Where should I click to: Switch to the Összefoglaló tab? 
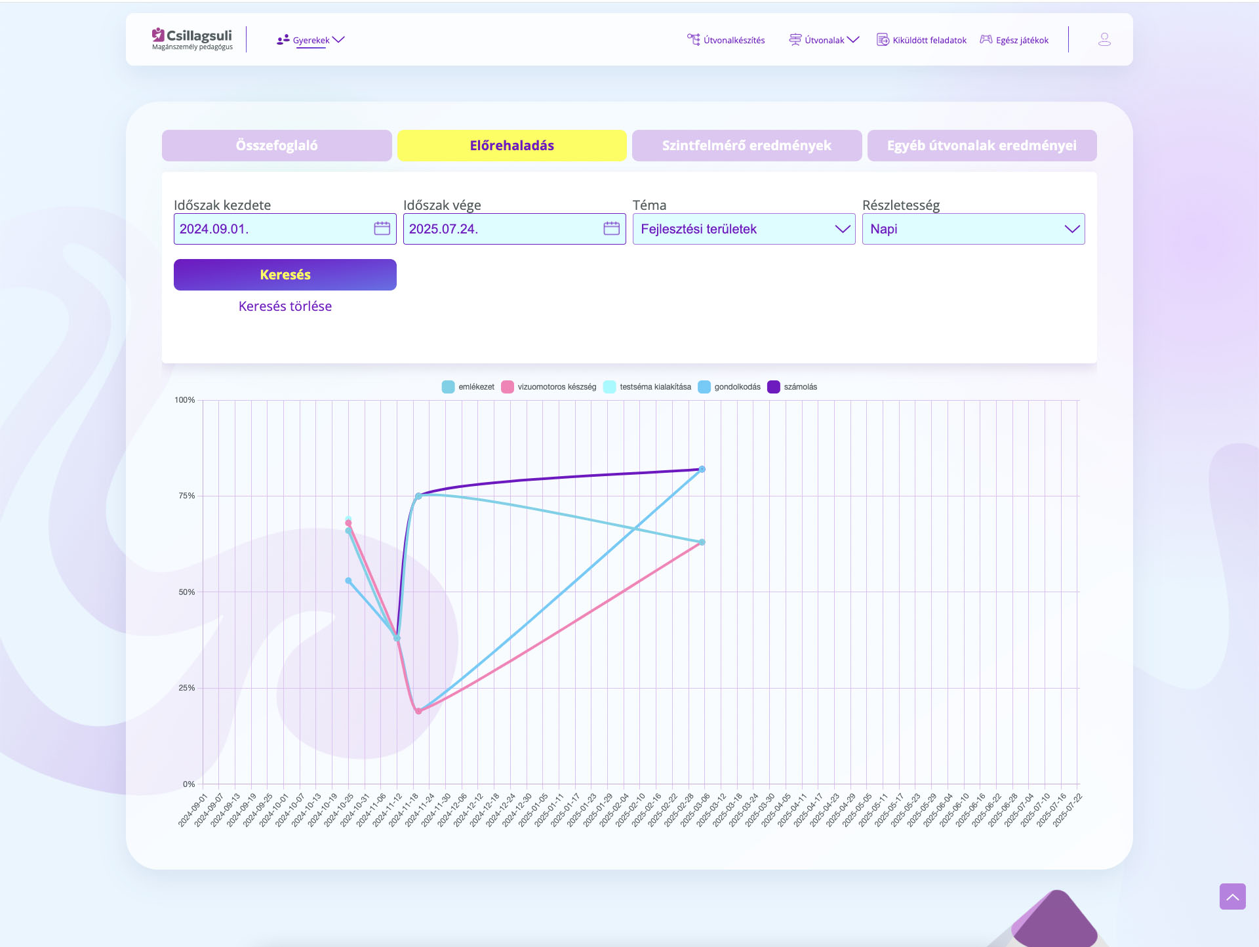pyautogui.click(x=277, y=146)
